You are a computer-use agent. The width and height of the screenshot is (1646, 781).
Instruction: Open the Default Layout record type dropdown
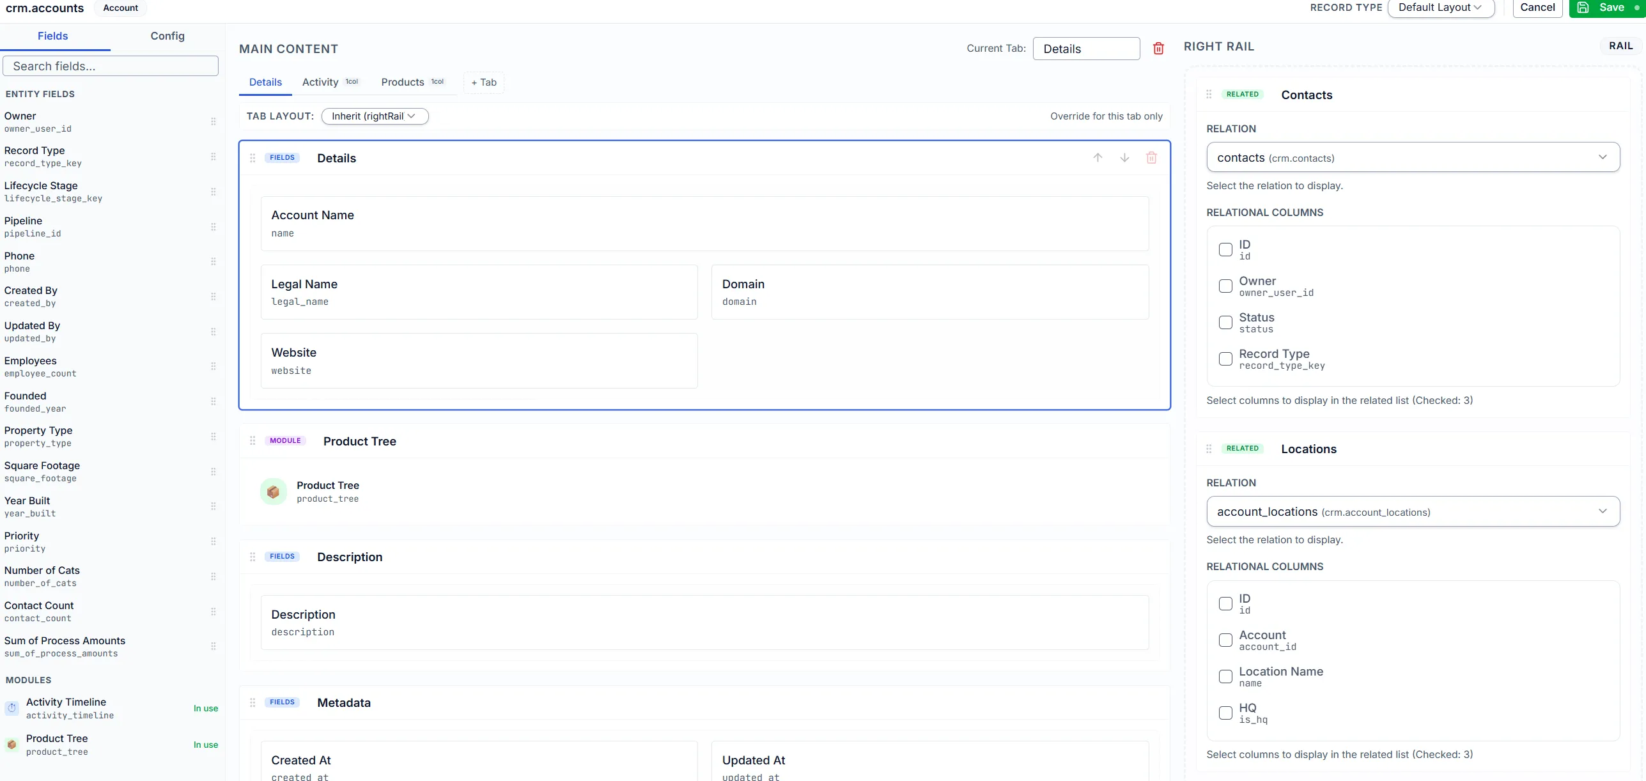tap(1441, 8)
